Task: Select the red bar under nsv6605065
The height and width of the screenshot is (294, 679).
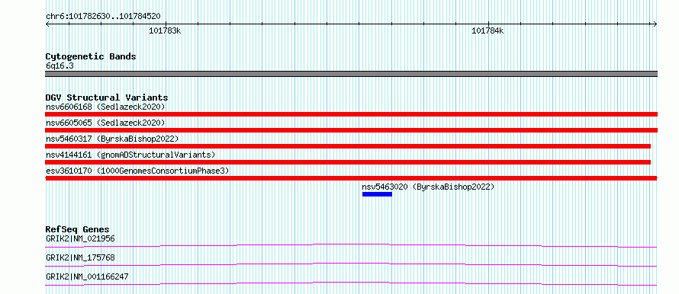Action: pos(351,130)
